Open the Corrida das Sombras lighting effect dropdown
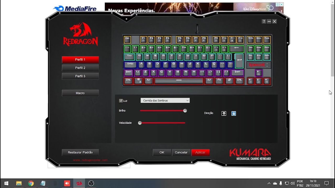The width and height of the screenshot is (335, 188). (165, 101)
